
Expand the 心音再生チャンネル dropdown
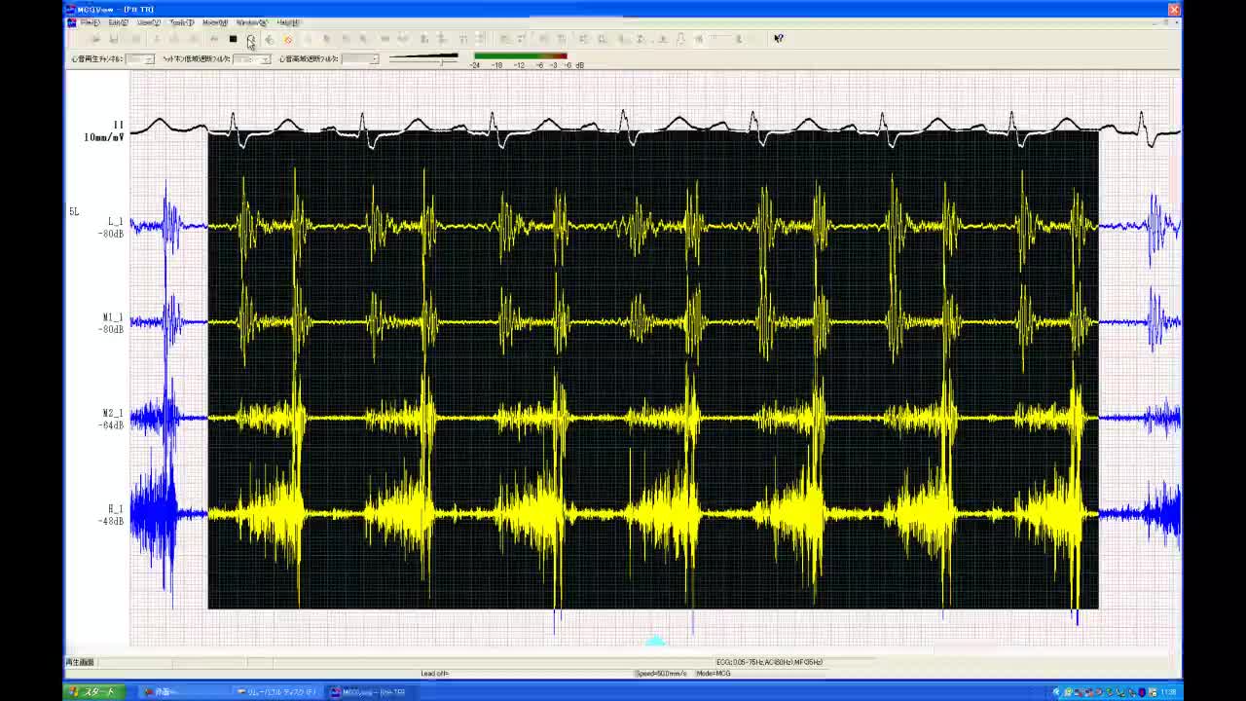click(148, 59)
